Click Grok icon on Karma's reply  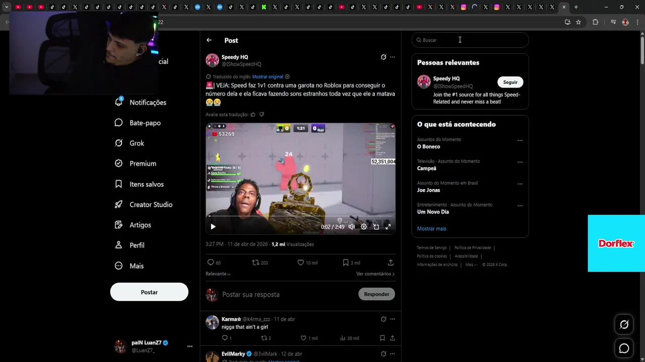(383, 319)
